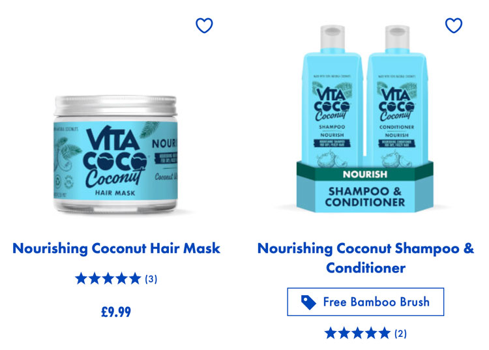Screen dimensions: 489x350
Task: View Hair Mask five-star rating
Action: [x=108, y=278]
